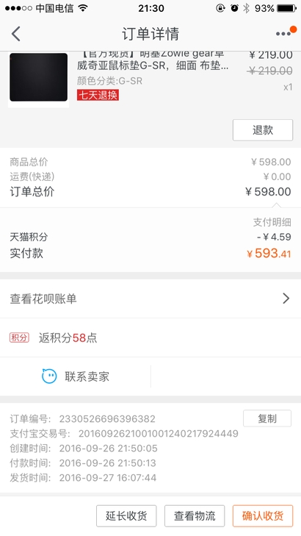The image size is (301, 536).
Task: Tap the back arrow icon
Action: pos(15,34)
